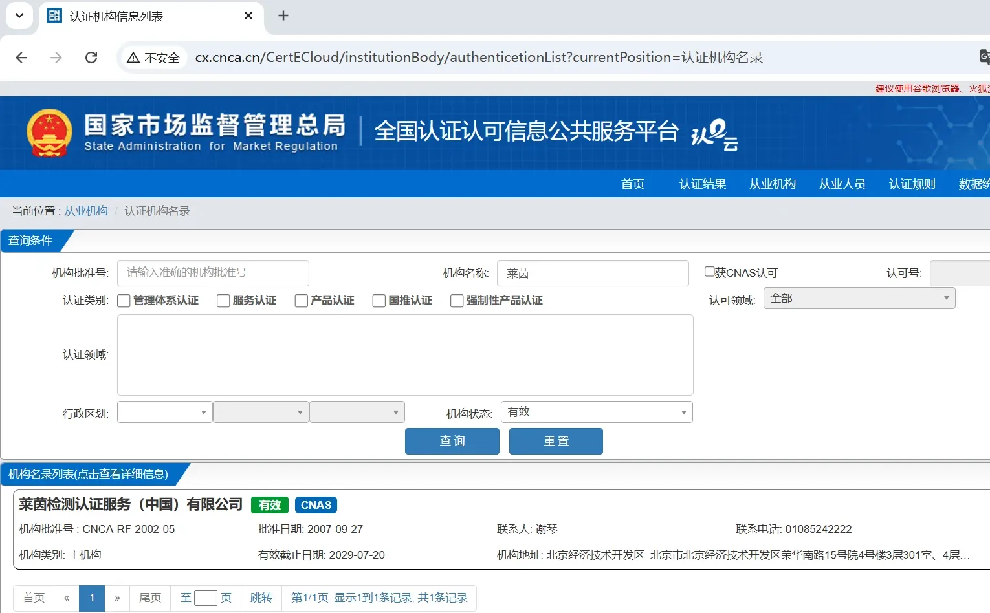
Task: Open the 从业人员 navigation menu
Action: click(x=842, y=184)
